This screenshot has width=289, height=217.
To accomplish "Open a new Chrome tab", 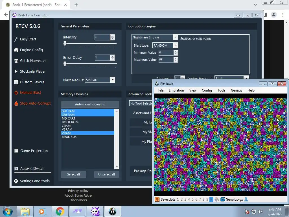I will pyautogui.click(x=76, y=5).
